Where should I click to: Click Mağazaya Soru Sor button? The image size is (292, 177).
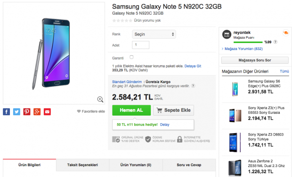click(255, 60)
